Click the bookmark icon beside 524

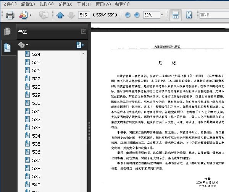click(x=27, y=54)
